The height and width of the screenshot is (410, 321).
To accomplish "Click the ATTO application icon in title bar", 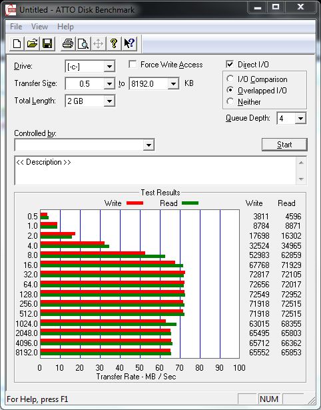I will click(x=11, y=10).
